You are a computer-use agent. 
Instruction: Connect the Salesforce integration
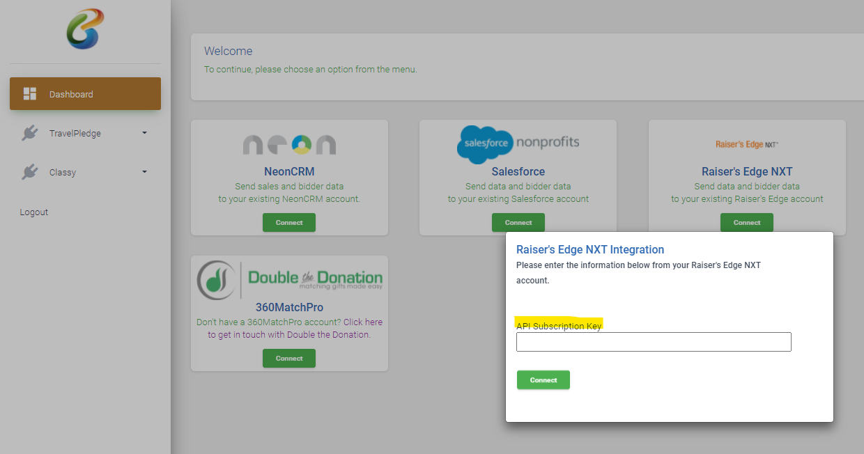[x=518, y=223]
